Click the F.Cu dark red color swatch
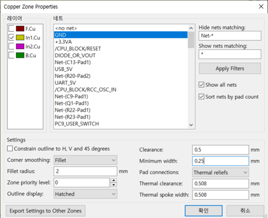Image resolution: width=268 pixels, height=218 pixels. [20, 29]
